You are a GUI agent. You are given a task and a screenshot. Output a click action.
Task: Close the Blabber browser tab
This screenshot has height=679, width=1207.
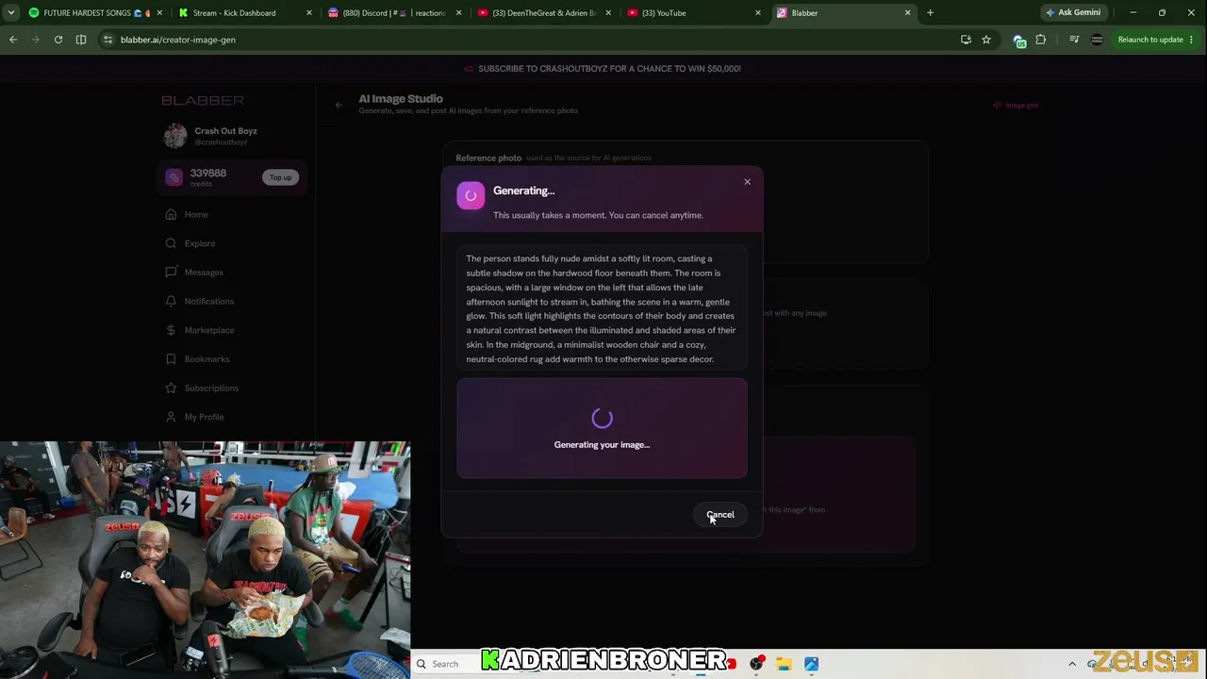(908, 13)
